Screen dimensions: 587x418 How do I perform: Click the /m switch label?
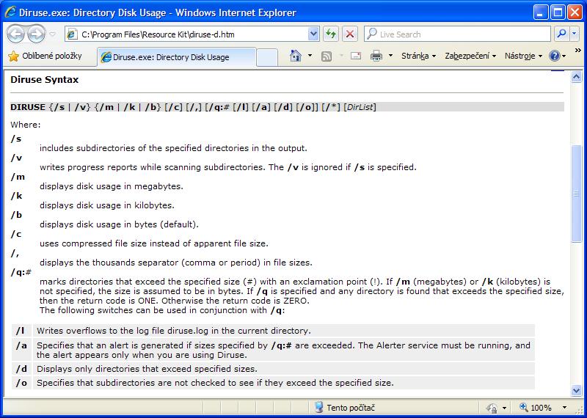tap(18, 177)
